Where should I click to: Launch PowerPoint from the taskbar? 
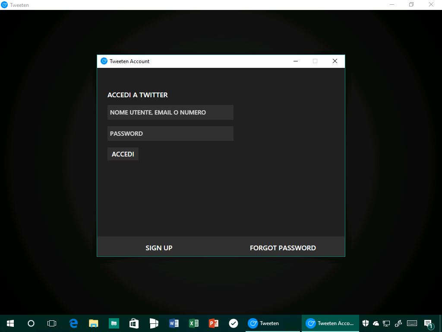(x=214, y=323)
